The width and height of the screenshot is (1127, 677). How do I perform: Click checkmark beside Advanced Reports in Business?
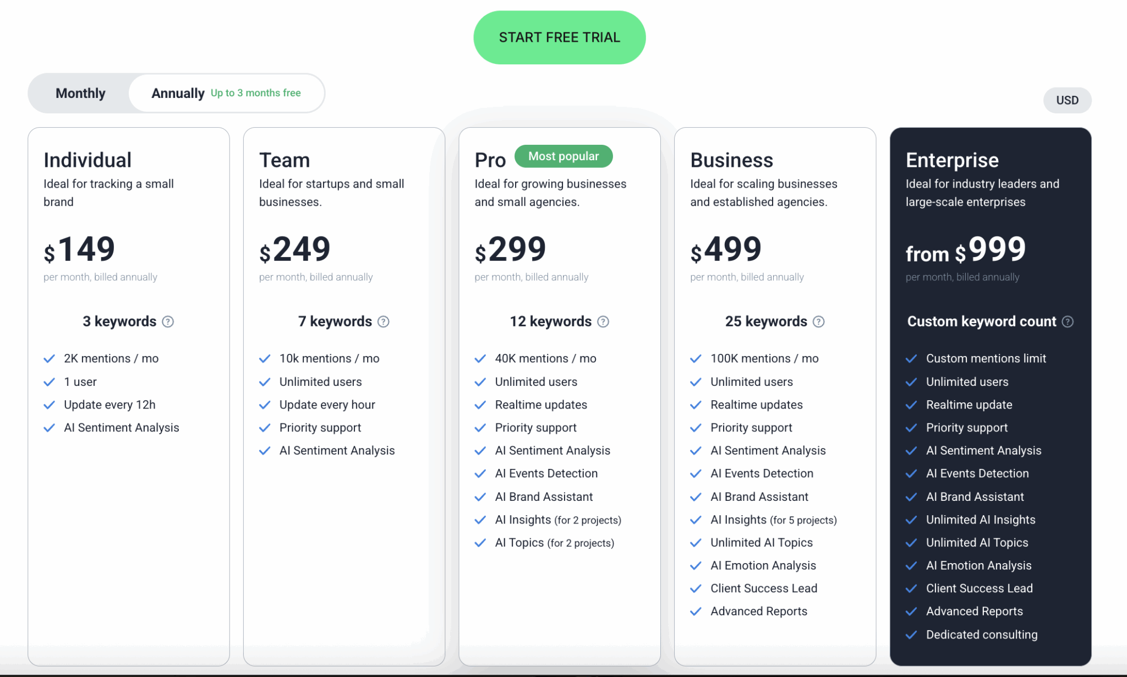694,611
